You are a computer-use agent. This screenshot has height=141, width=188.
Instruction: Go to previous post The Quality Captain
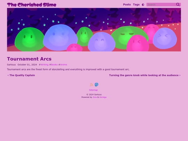pos(21,75)
